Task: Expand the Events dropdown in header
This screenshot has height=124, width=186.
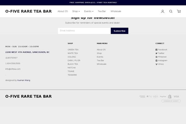Action: [x=89, y=11]
